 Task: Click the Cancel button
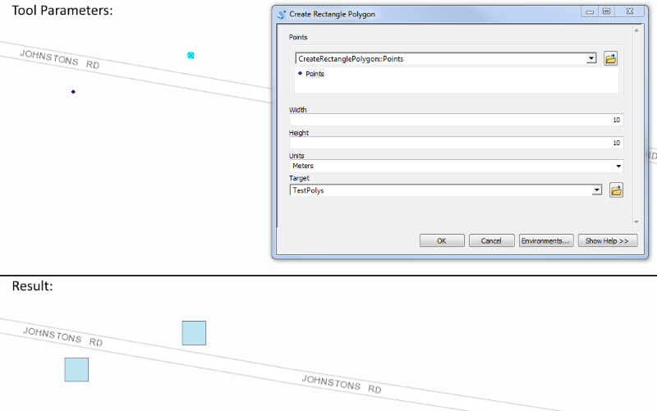click(491, 240)
